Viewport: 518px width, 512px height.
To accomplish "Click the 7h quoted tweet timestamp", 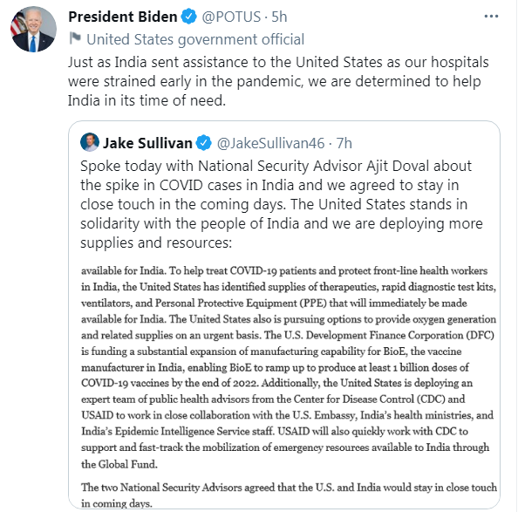I will click(344, 143).
